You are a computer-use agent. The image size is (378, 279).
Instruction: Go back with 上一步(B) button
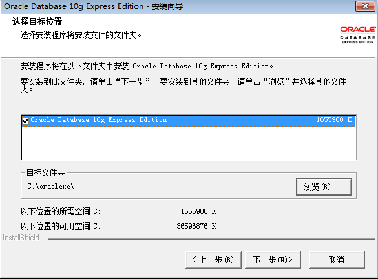213,260
